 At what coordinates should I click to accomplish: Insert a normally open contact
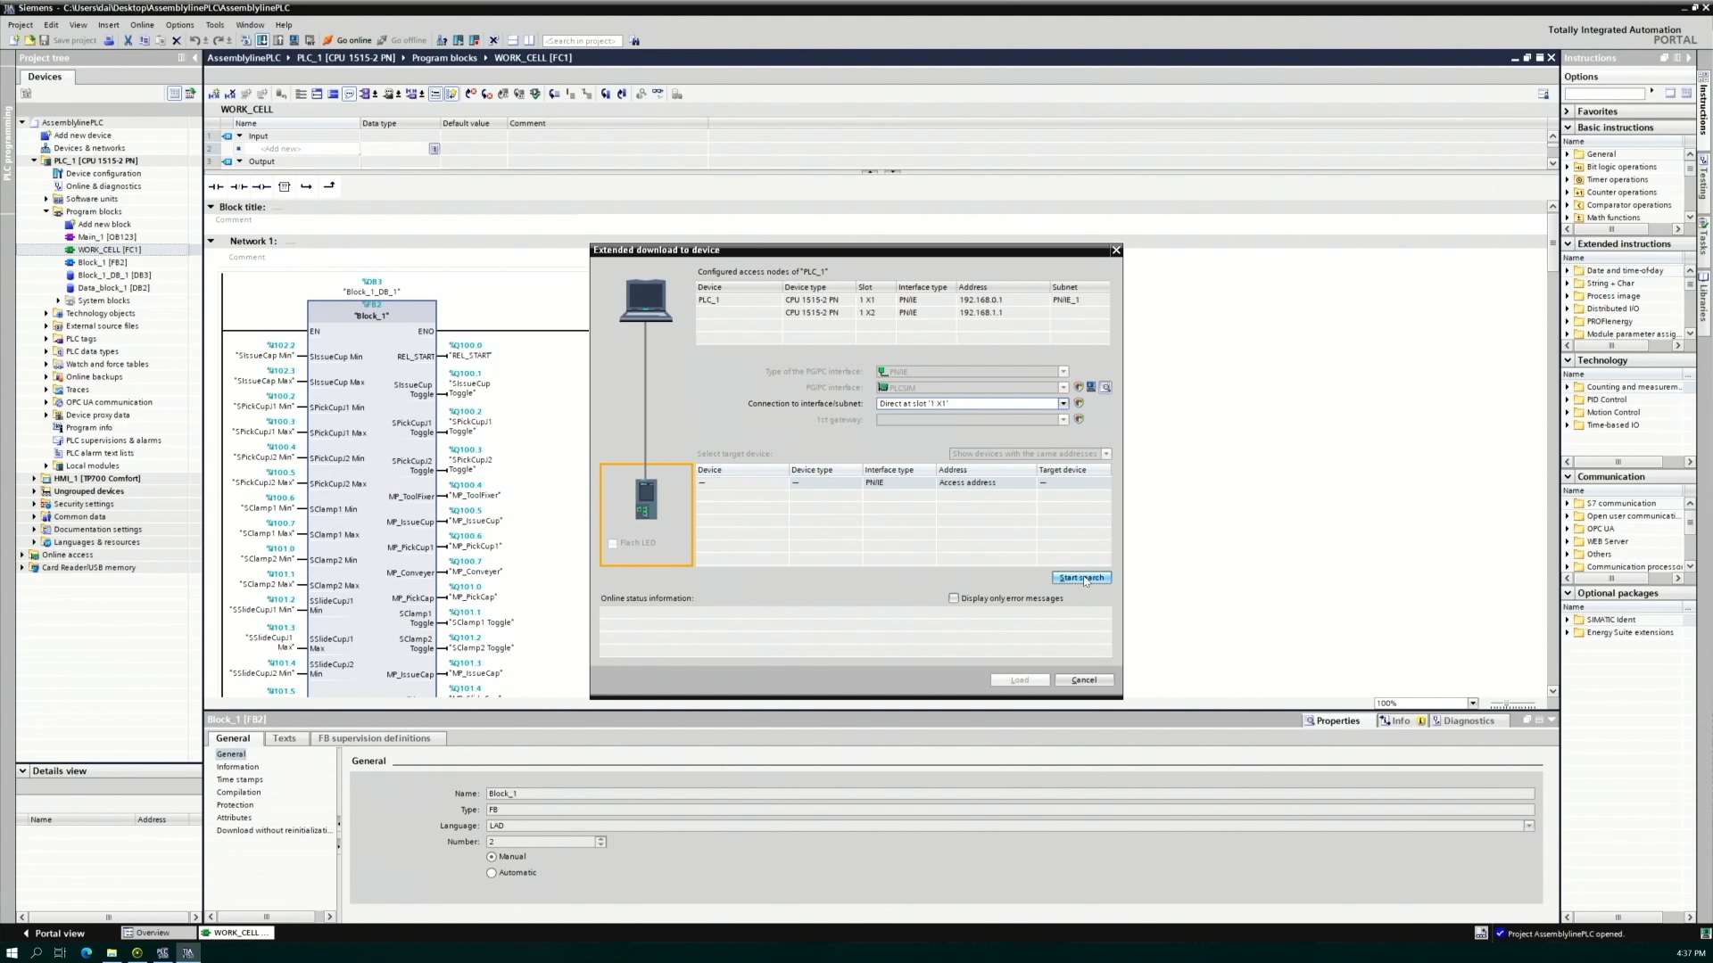(x=216, y=186)
